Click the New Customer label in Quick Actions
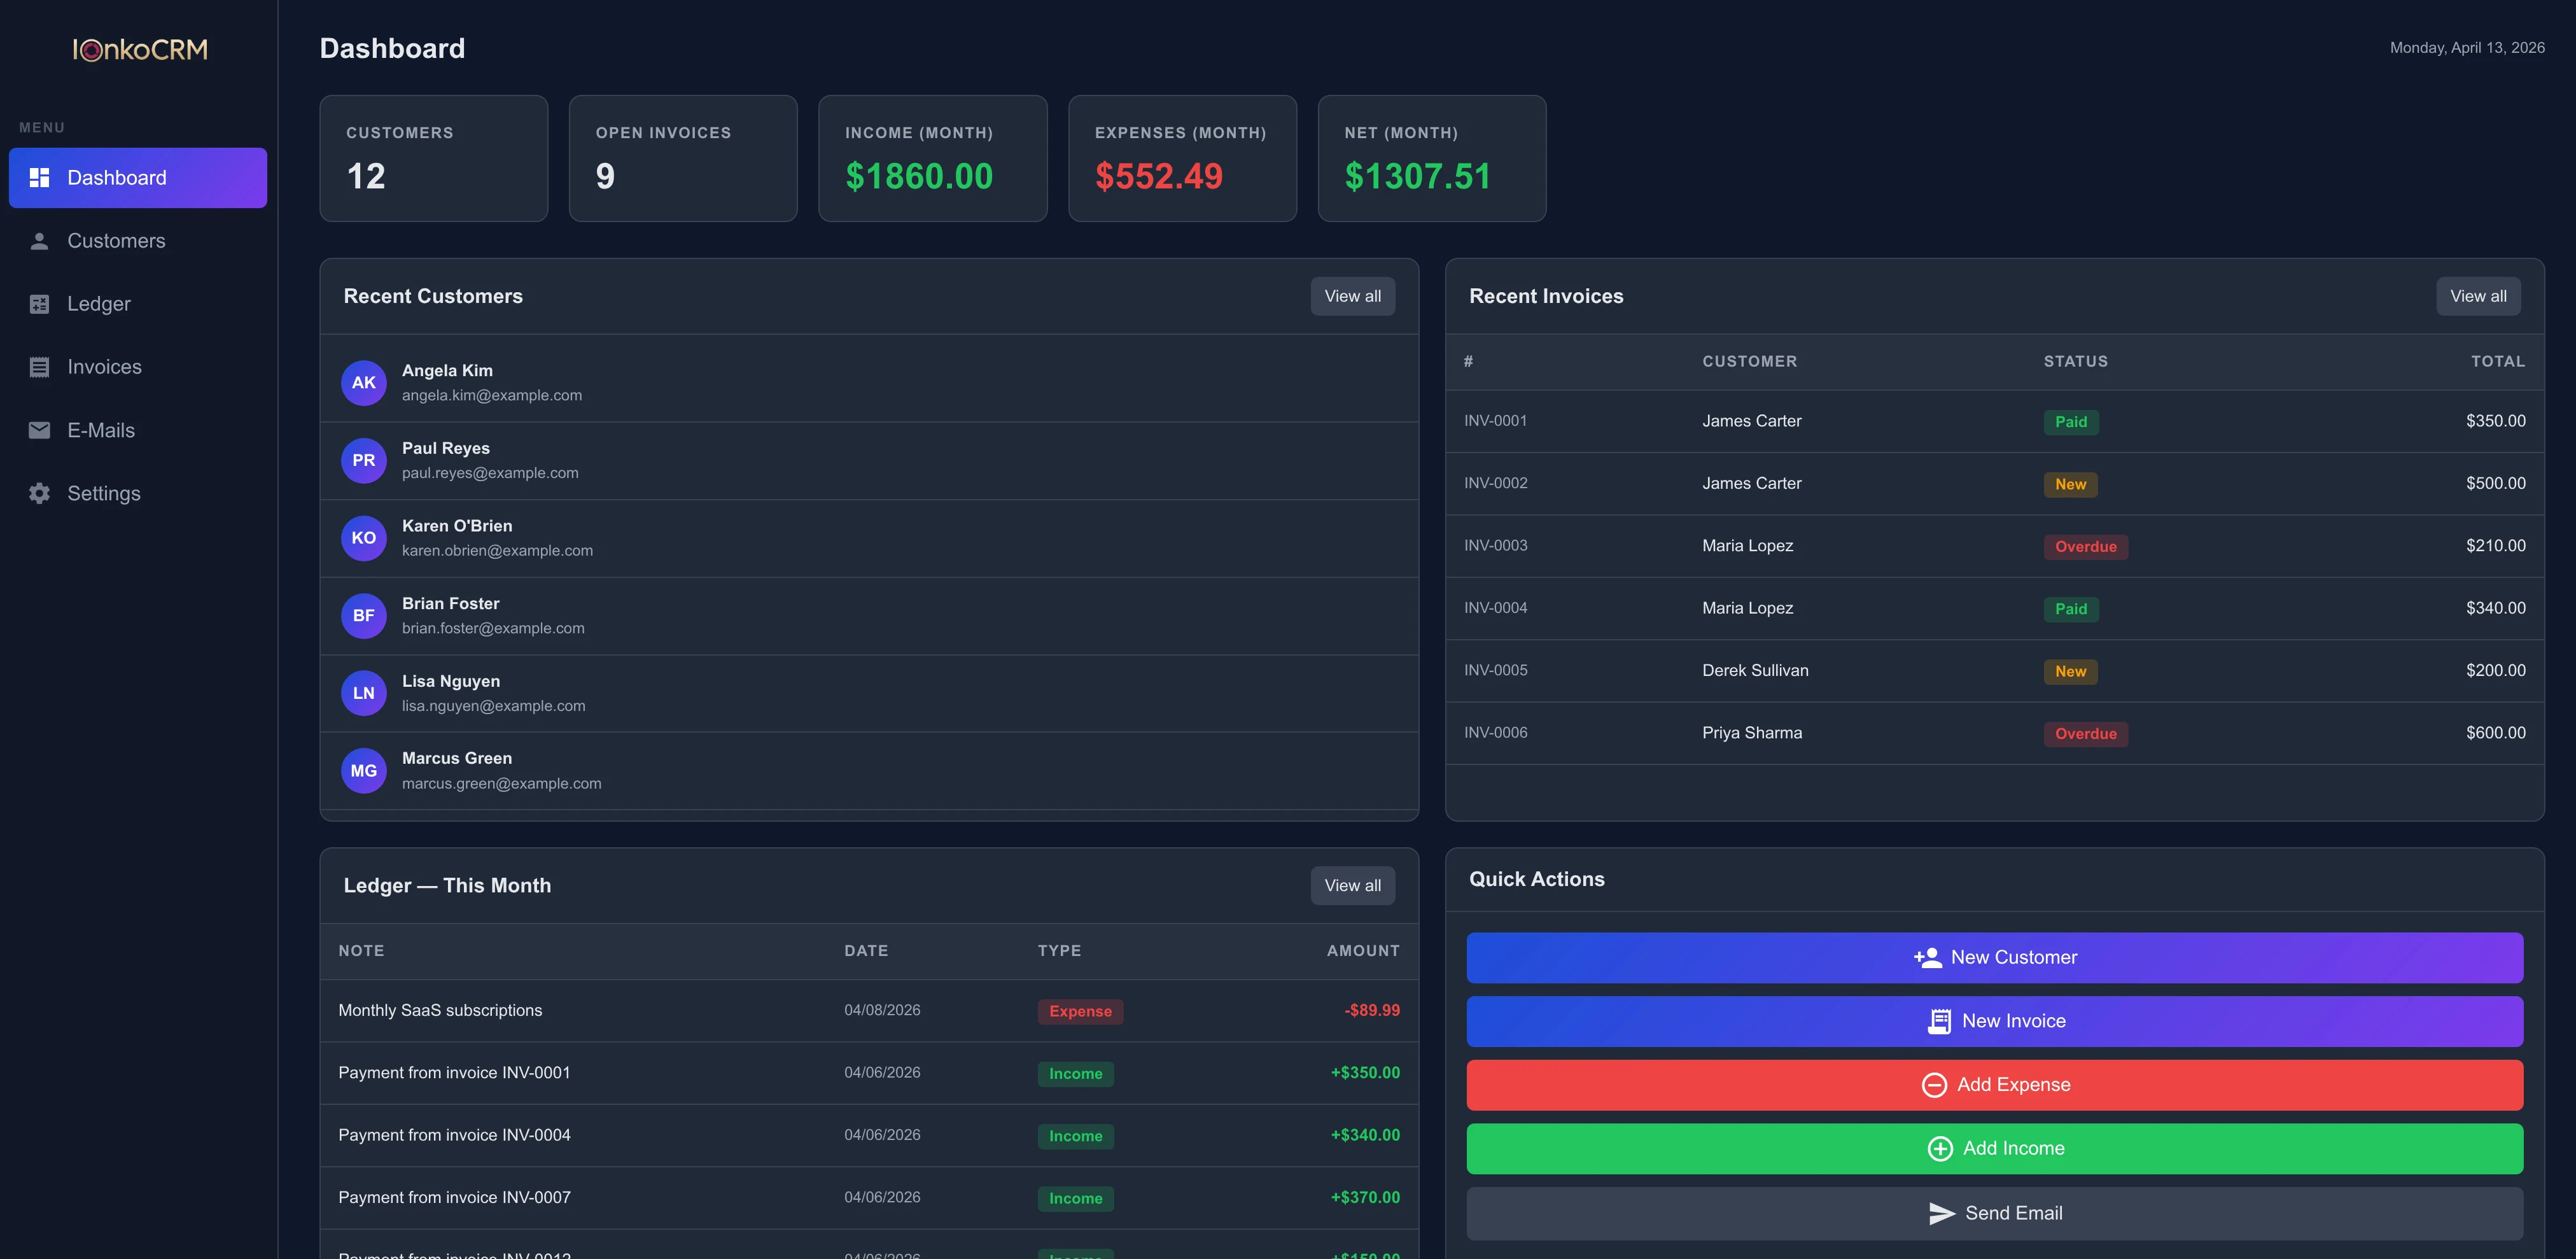The width and height of the screenshot is (2576, 1259). point(2014,958)
